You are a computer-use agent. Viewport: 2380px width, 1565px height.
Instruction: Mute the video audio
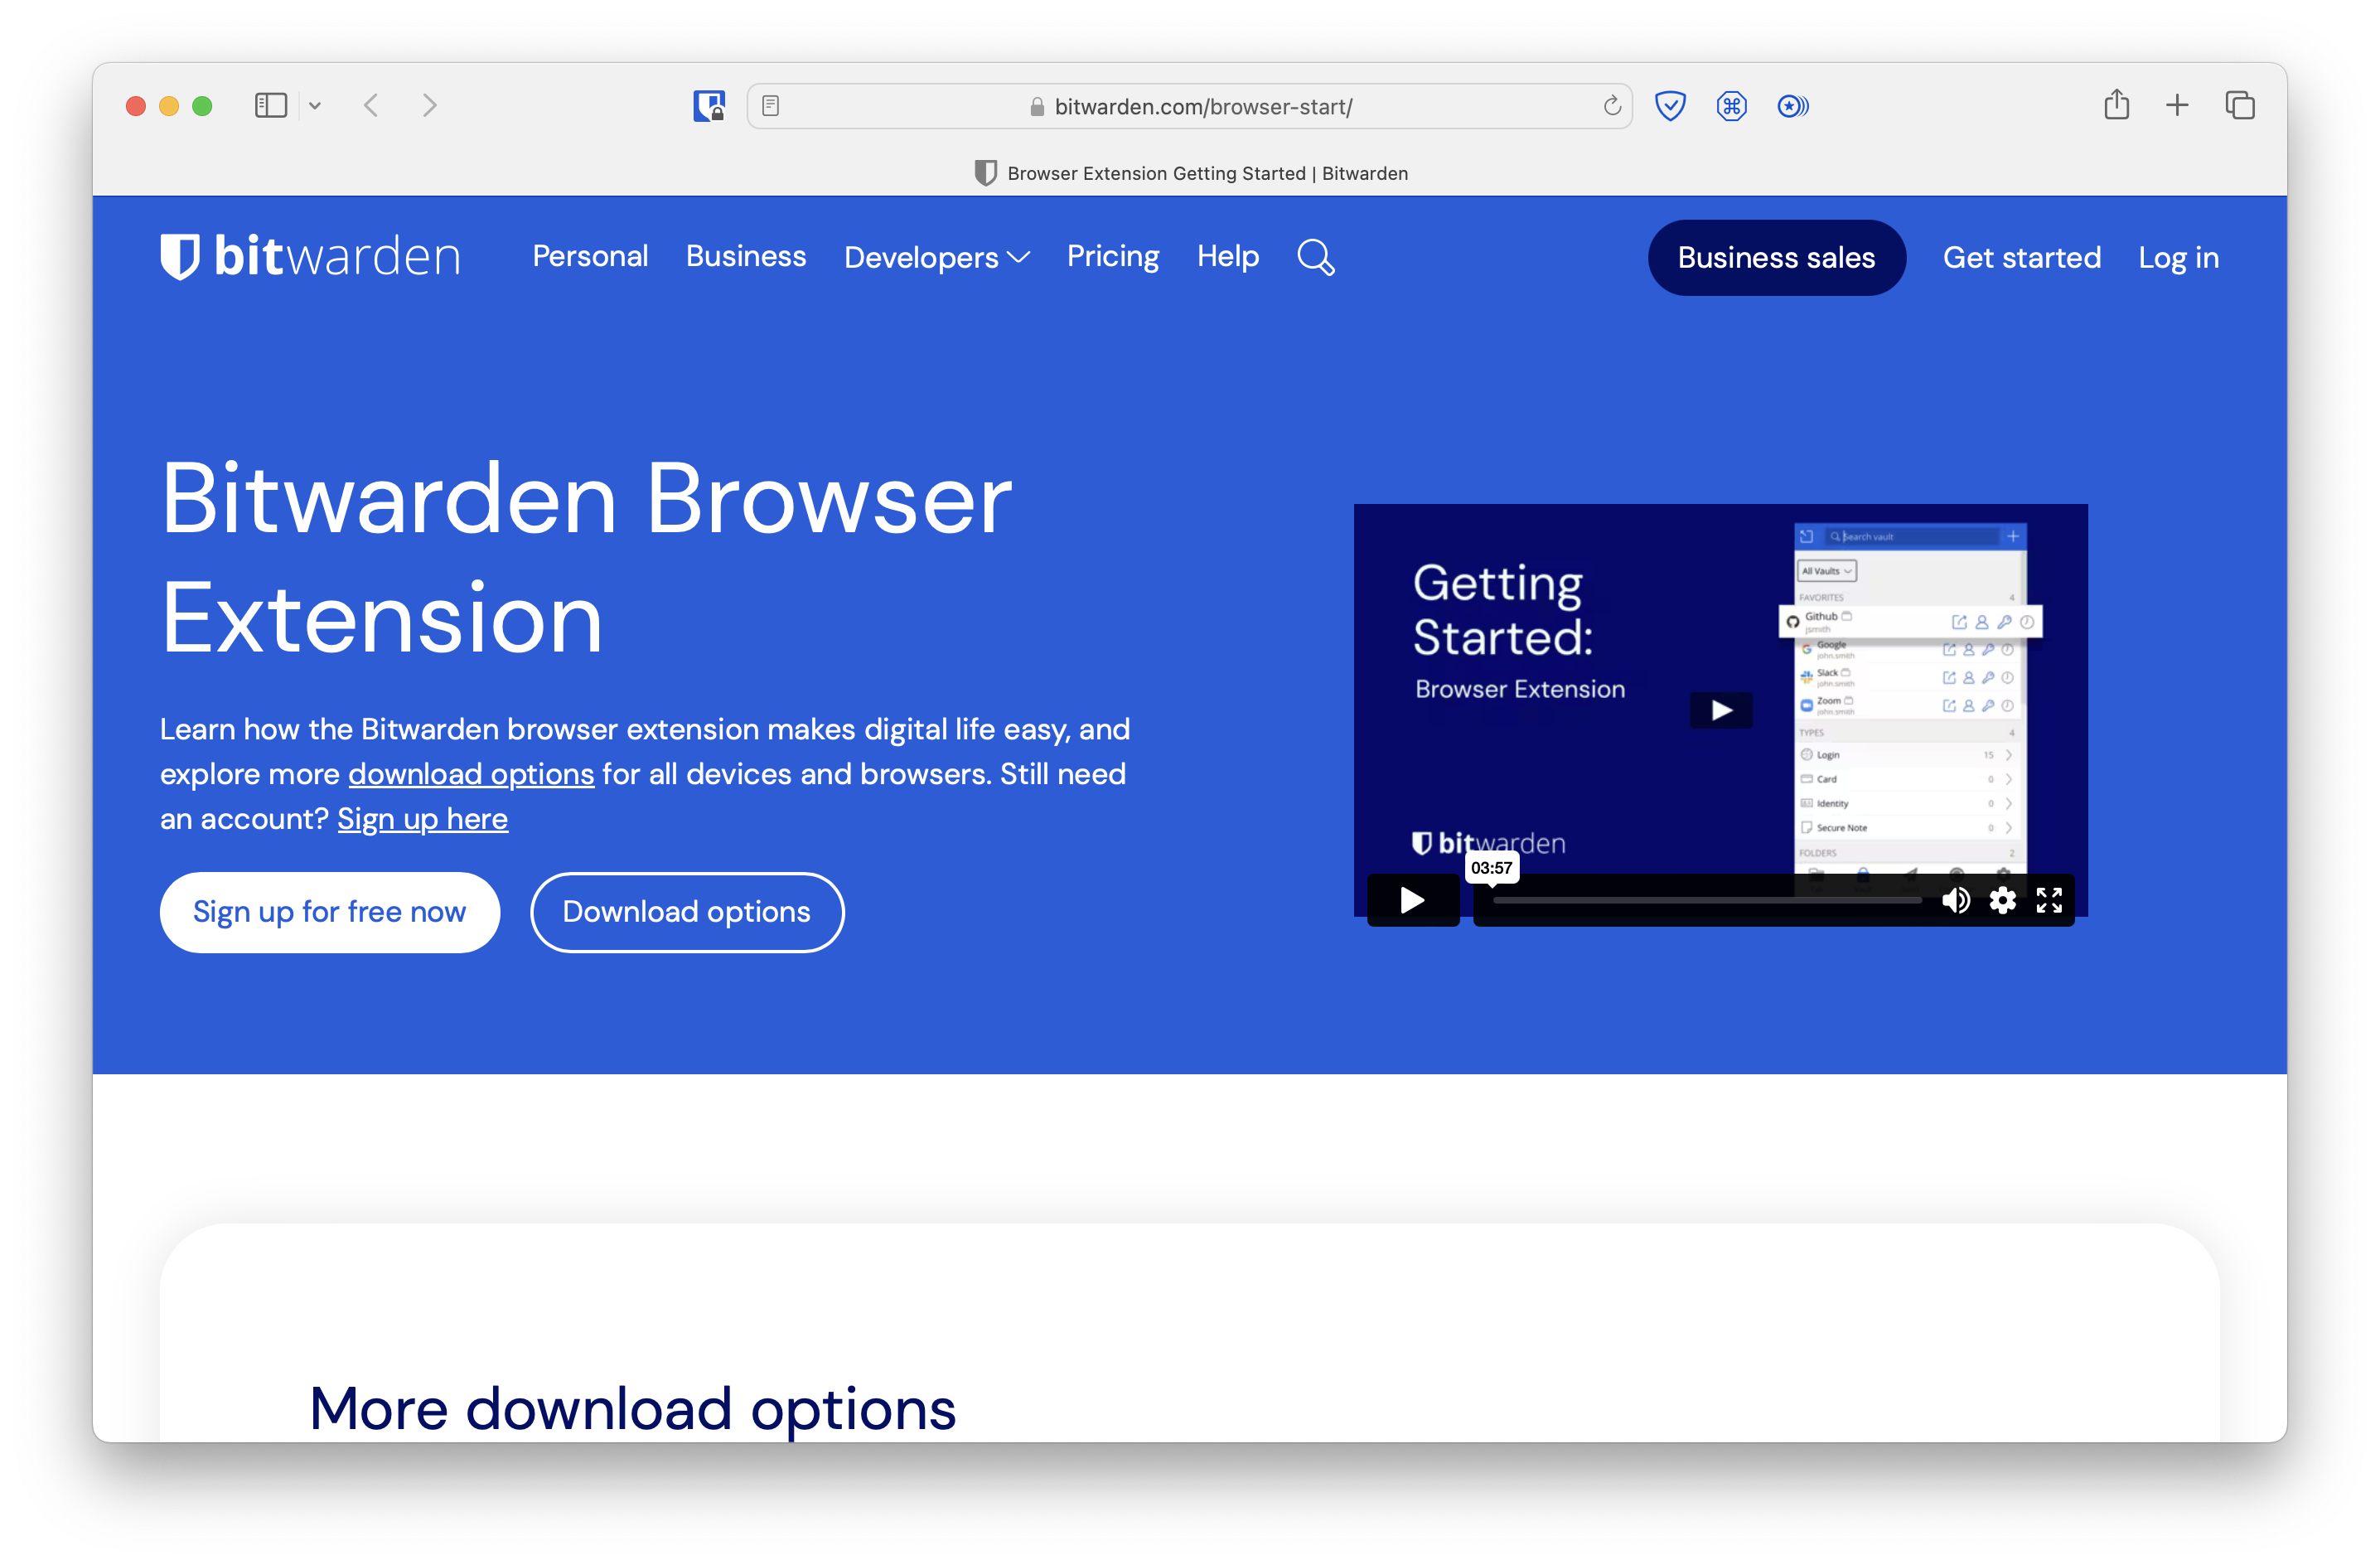point(1956,900)
